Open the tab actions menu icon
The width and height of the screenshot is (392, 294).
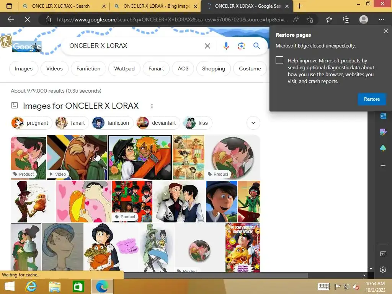9,6
